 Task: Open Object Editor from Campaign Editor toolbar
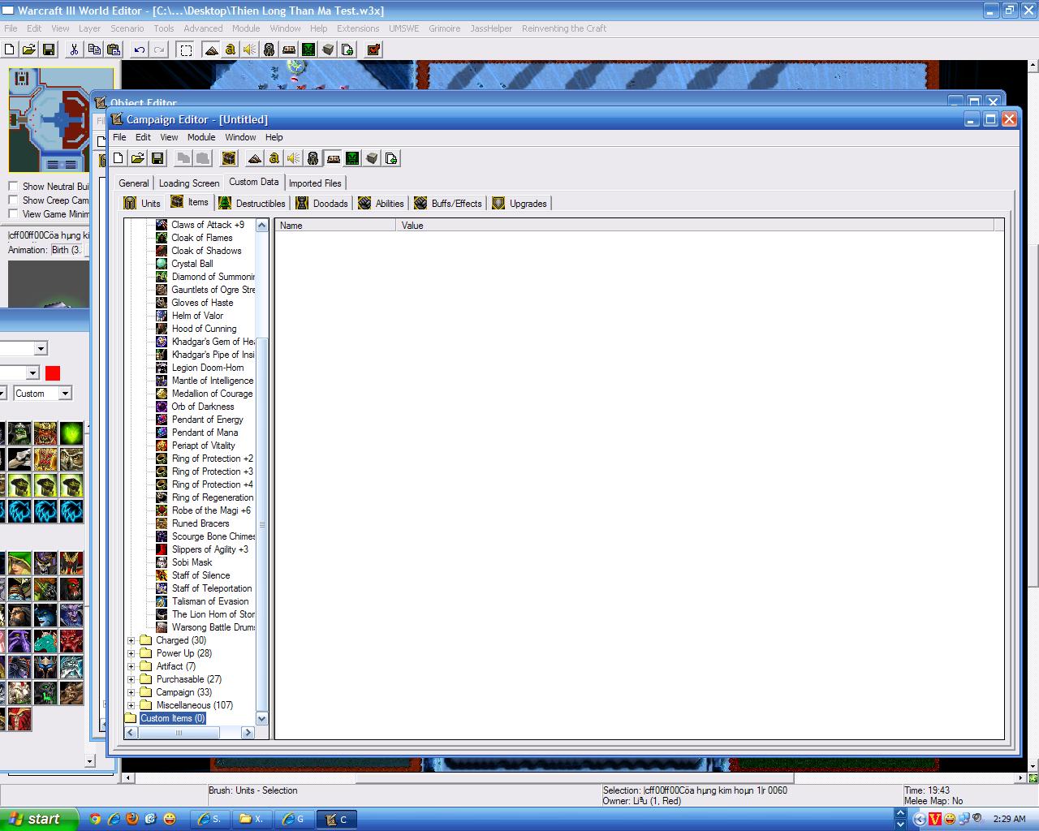(313, 158)
